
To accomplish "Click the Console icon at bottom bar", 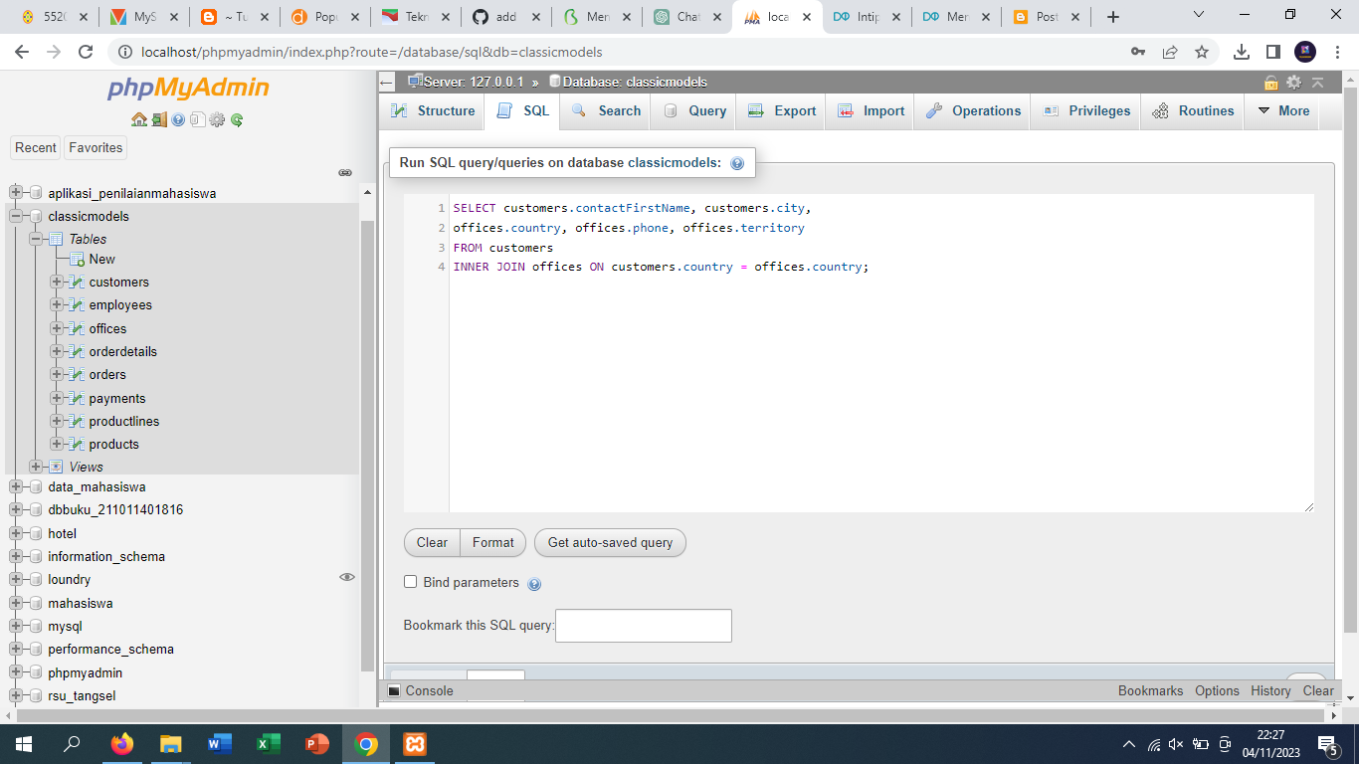I will pyautogui.click(x=394, y=690).
